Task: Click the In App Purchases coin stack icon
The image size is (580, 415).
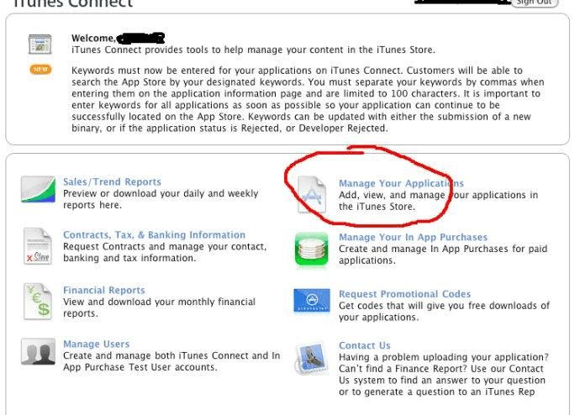Action: pyautogui.click(x=312, y=250)
